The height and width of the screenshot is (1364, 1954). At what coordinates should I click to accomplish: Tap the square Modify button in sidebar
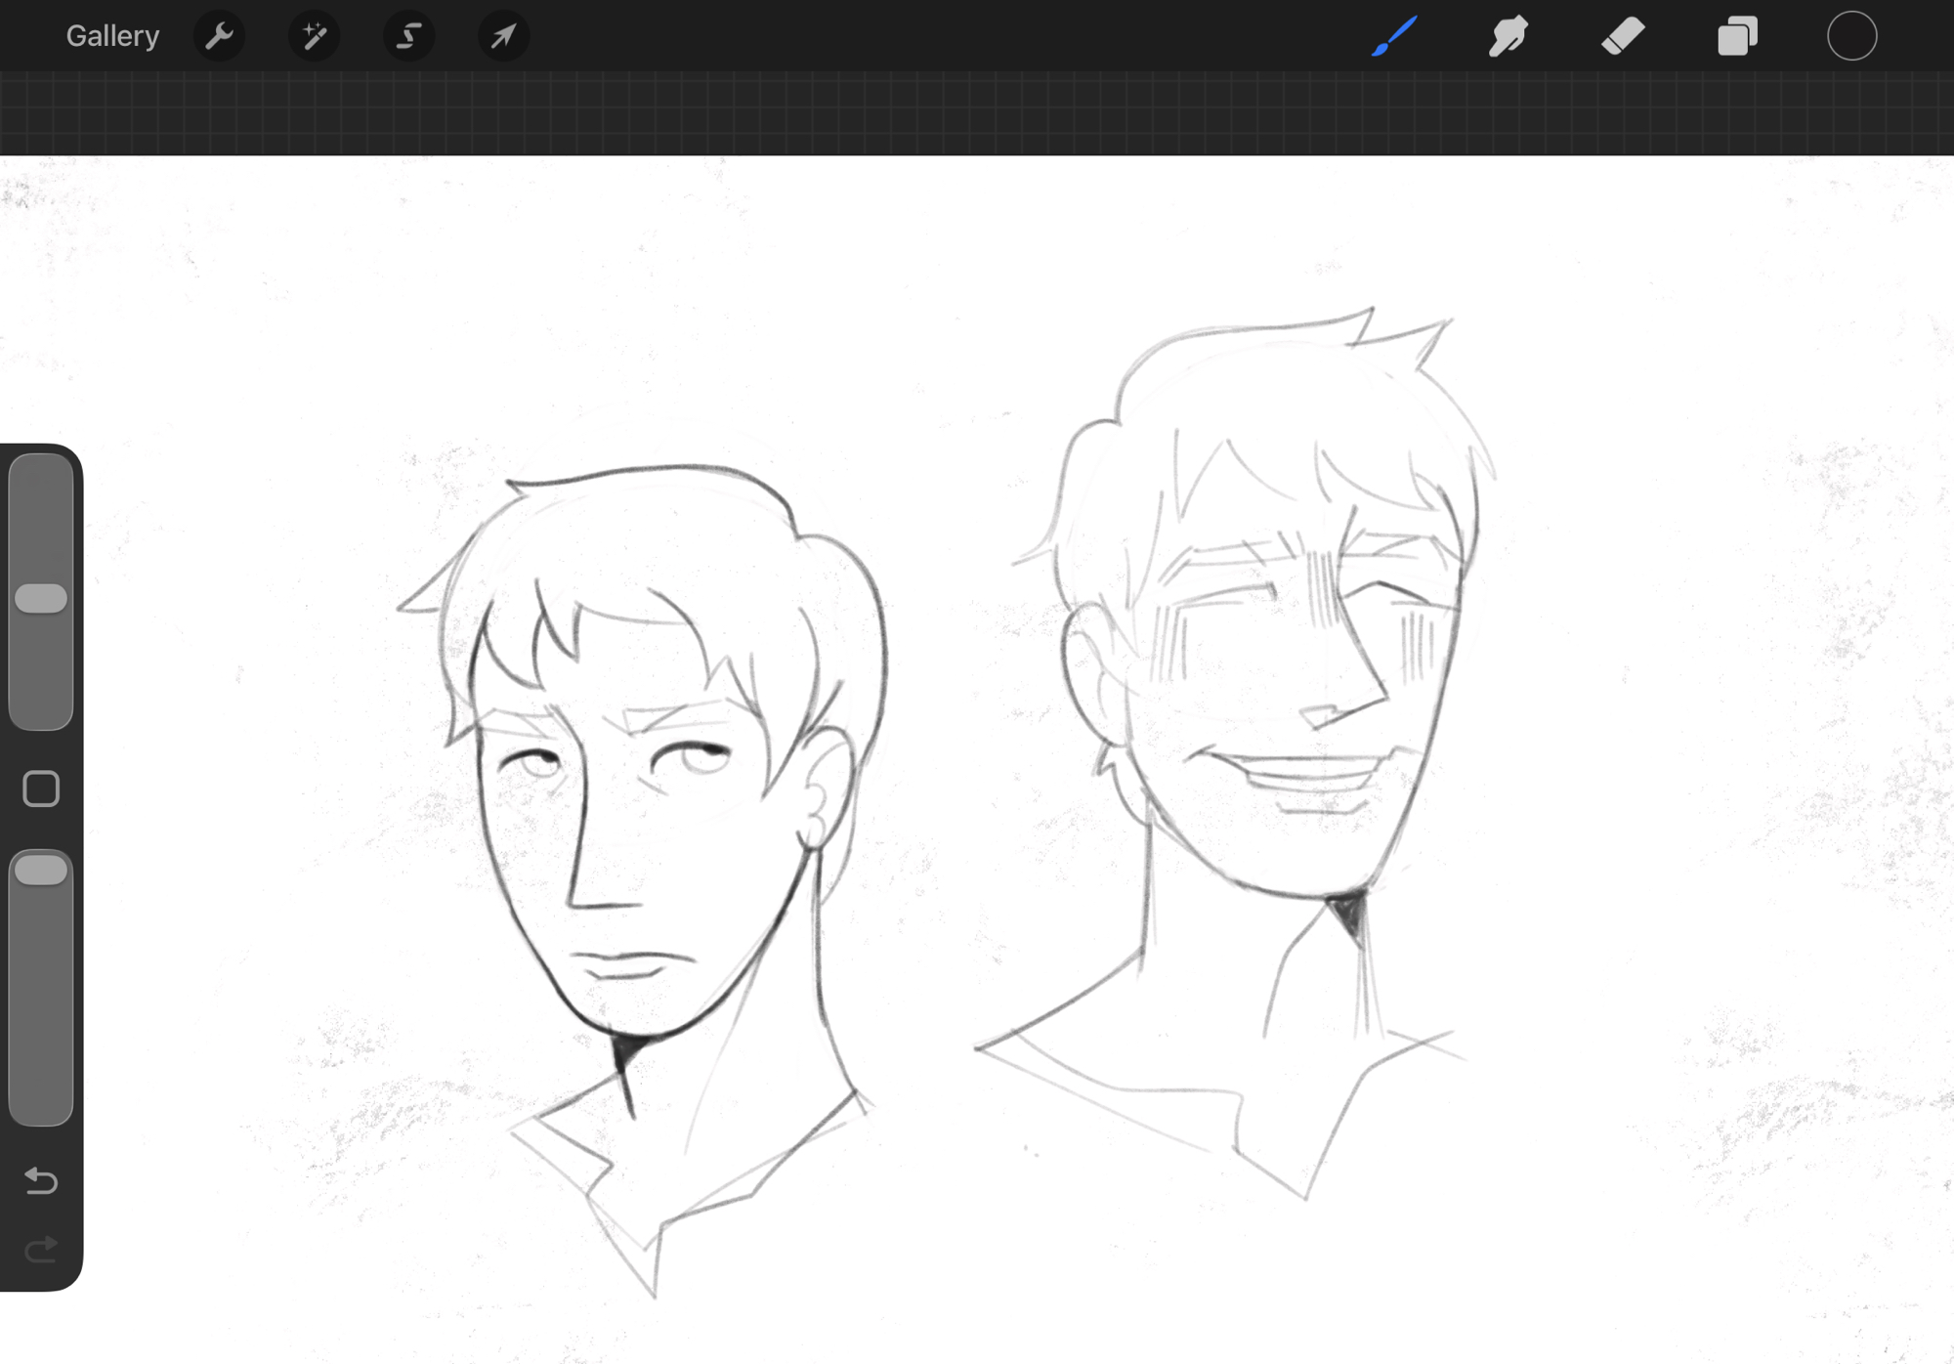coord(41,789)
